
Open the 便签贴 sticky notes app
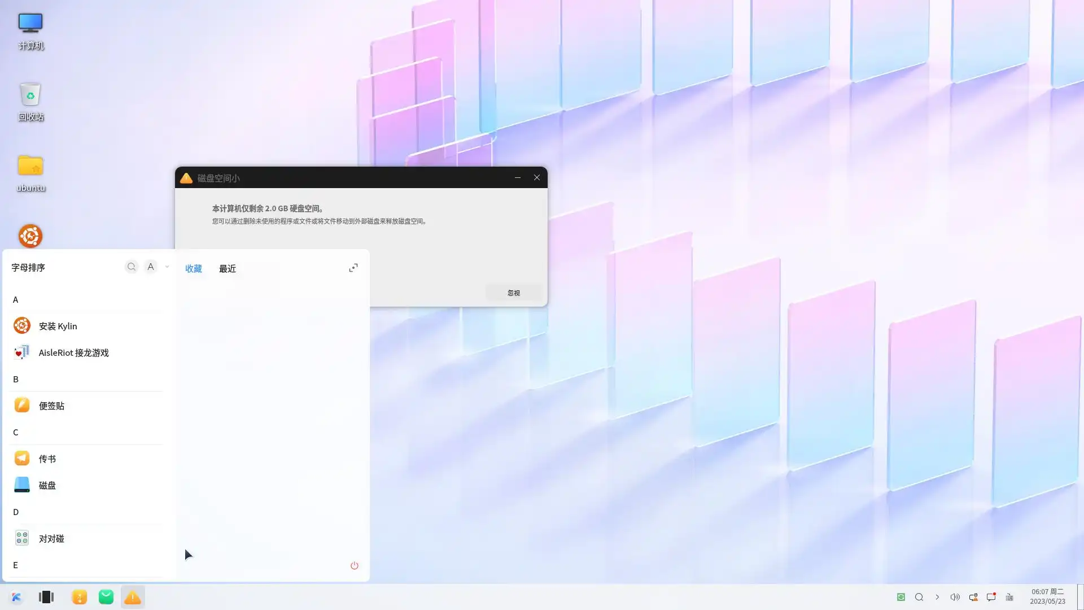(51, 406)
